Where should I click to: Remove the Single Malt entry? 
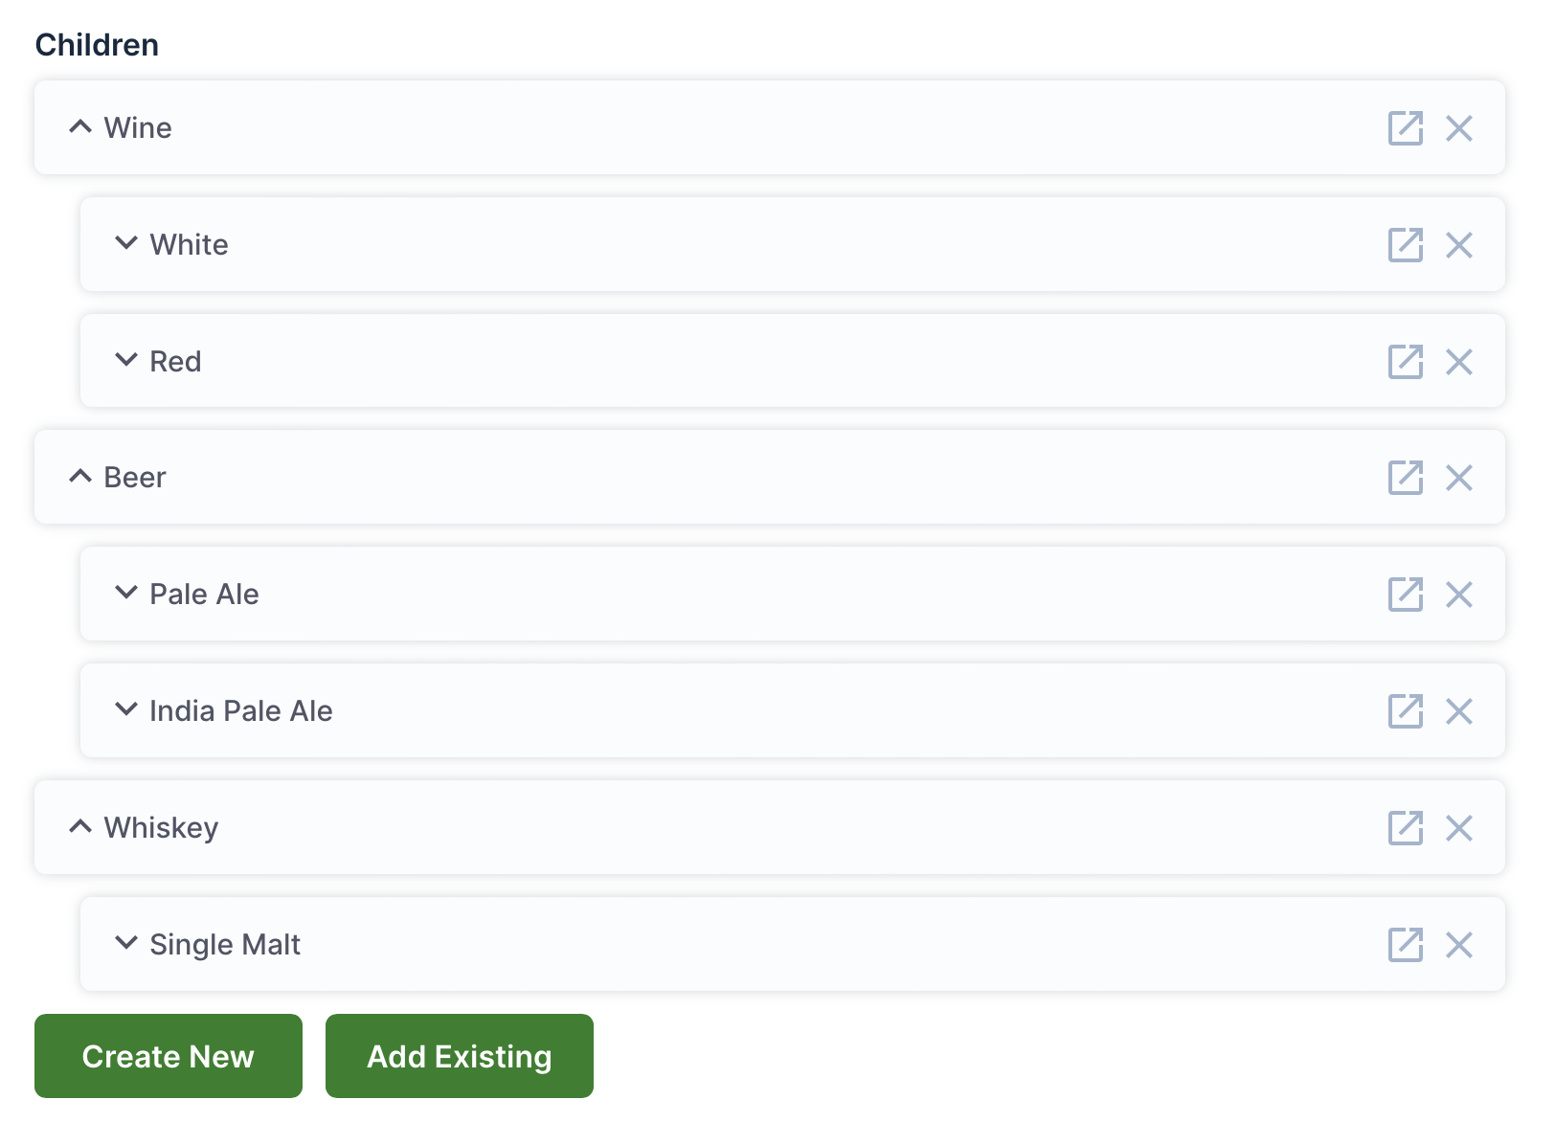pyautogui.click(x=1459, y=945)
